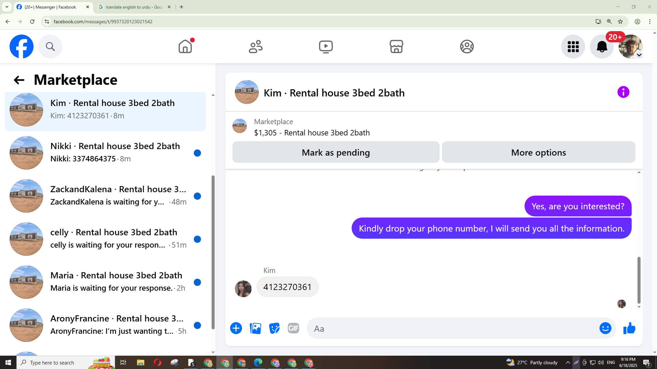Open the Chrome three-dot menu

(650, 22)
